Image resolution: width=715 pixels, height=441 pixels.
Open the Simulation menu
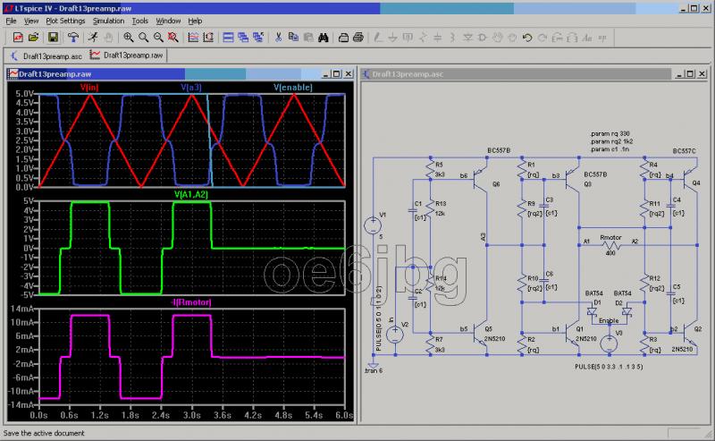[x=108, y=20]
